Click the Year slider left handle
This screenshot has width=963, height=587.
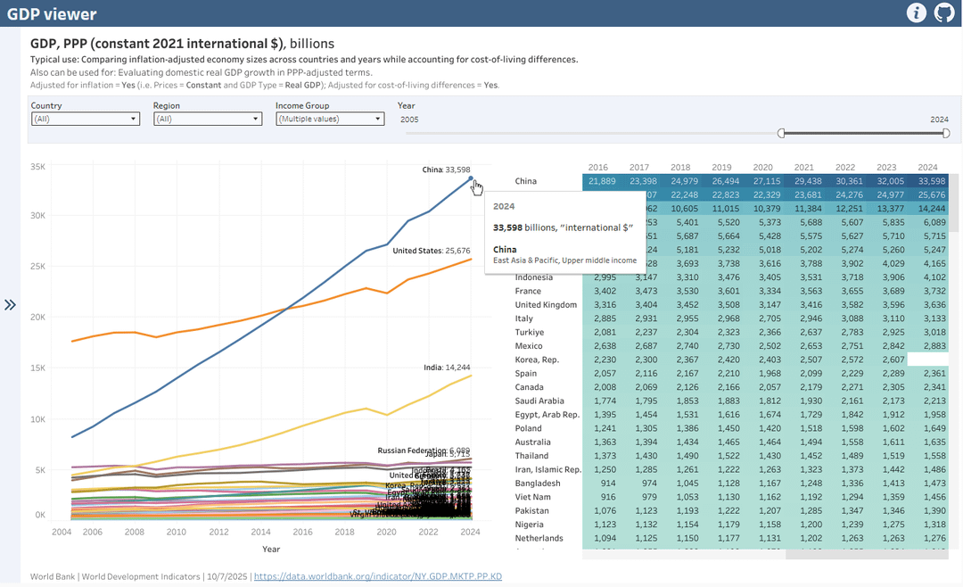click(x=782, y=133)
